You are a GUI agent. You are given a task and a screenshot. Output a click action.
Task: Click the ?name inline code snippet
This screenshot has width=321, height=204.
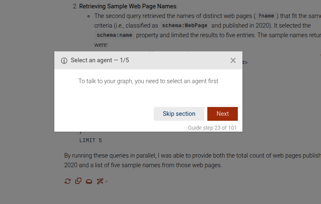pyautogui.click(x=266, y=16)
